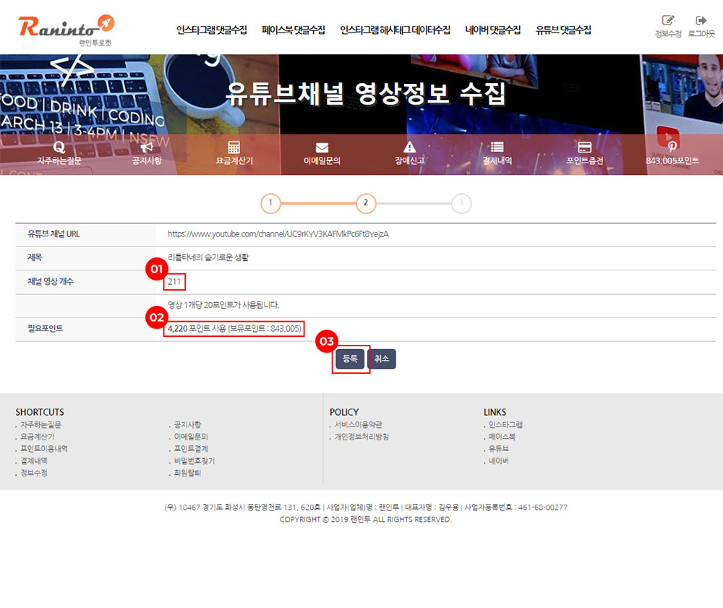Open 개인정보처리방침 policy link

(361, 437)
